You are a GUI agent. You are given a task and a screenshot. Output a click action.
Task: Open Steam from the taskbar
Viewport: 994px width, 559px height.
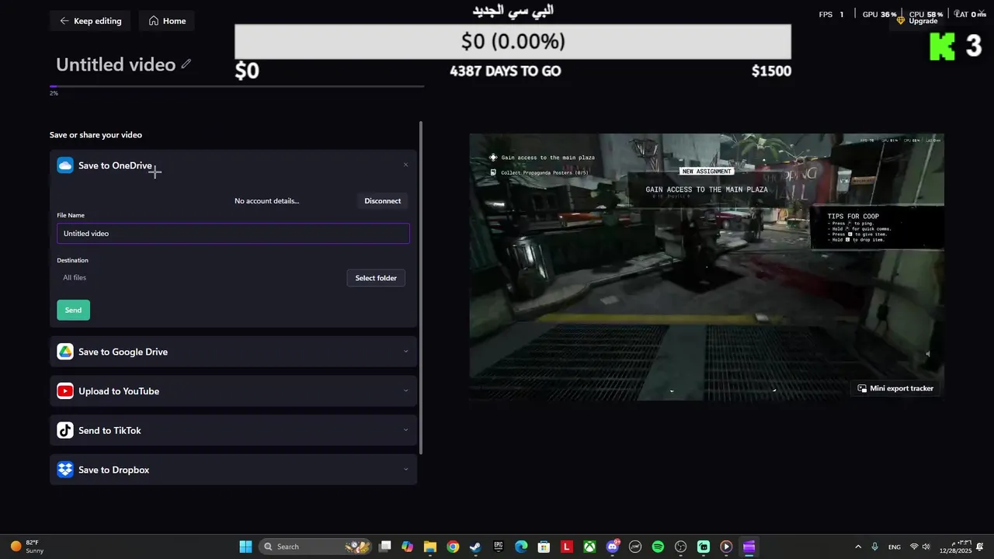click(x=475, y=547)
